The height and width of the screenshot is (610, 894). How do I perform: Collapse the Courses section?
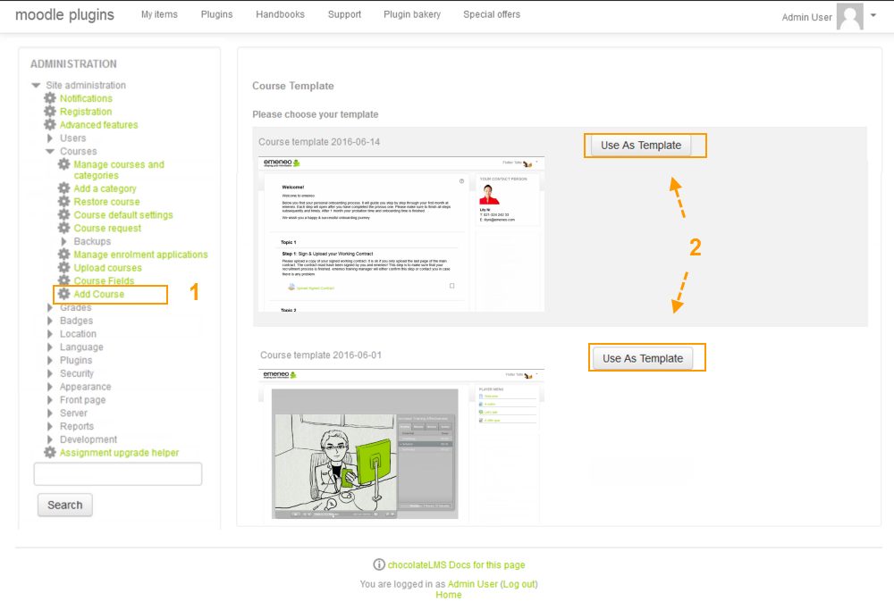(x=49, y=151)
